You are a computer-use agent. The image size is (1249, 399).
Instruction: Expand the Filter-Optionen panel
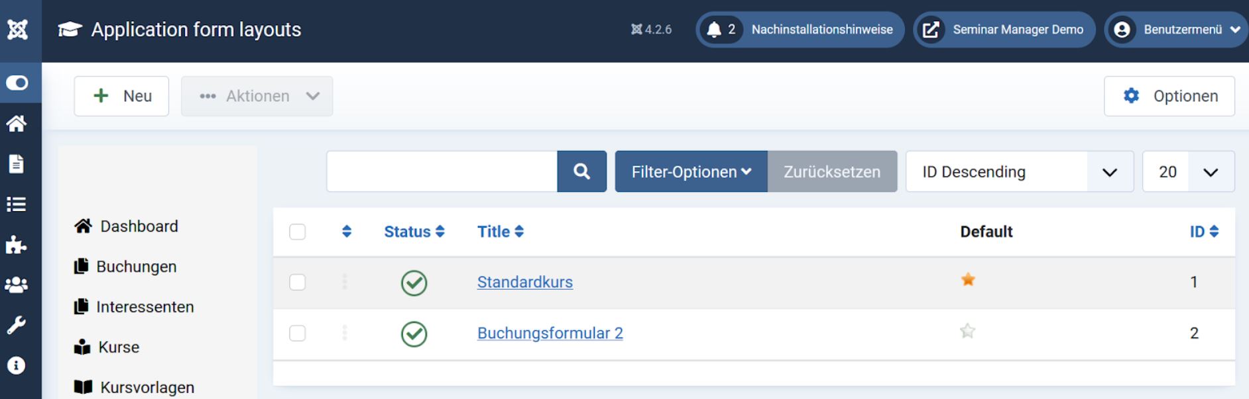tap(691, 171)
